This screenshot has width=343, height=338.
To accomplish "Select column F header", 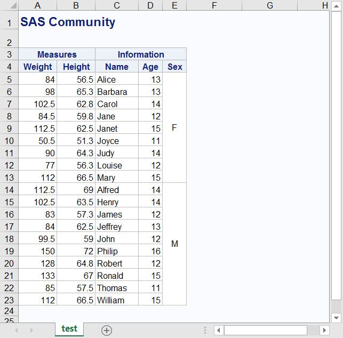I will pos(214,5).
